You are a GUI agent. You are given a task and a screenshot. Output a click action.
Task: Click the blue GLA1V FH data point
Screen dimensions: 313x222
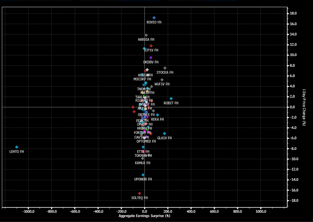[164, 133]
